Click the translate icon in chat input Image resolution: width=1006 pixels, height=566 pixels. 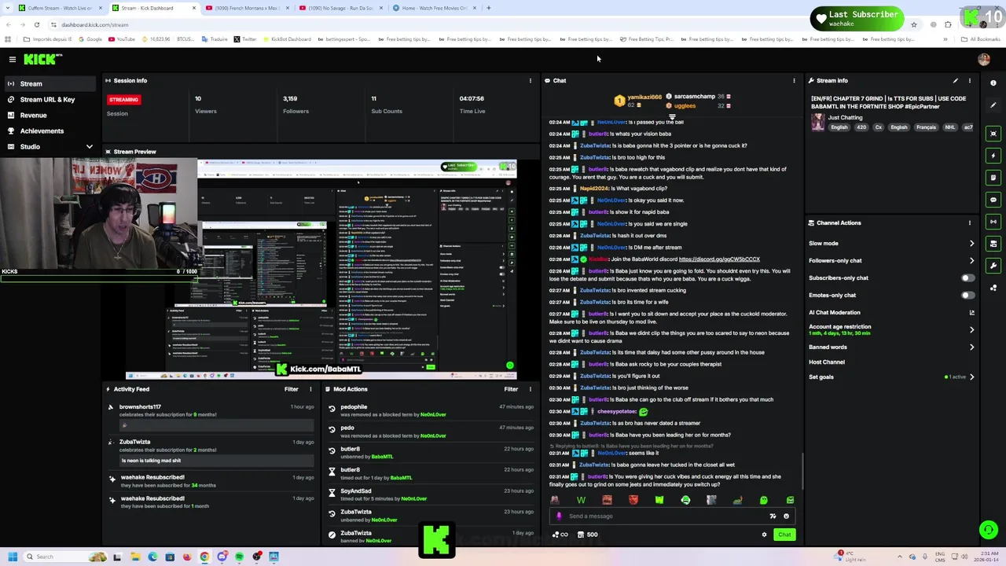pos(773,516)
